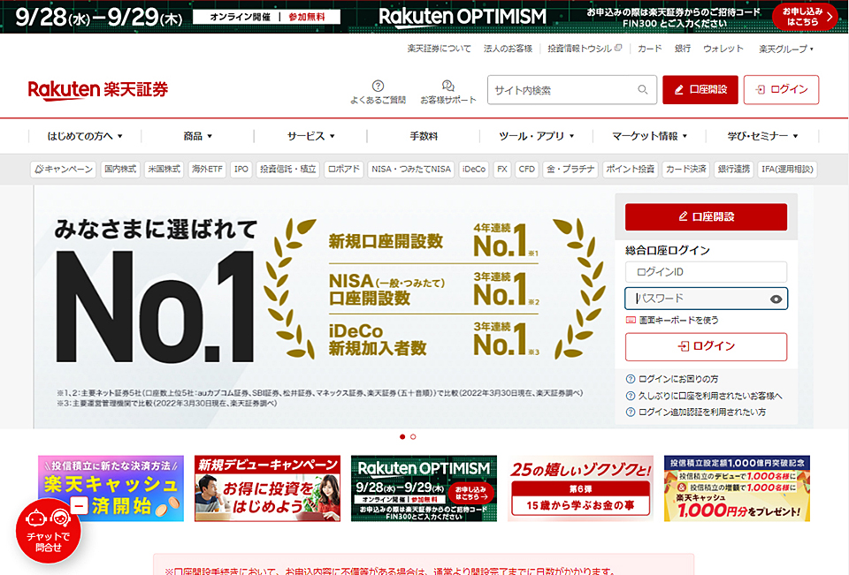Image resolution: width=849 pixels, height=575 pixels.
Task: Toggle password visibility eye icon
Action: 776,299
